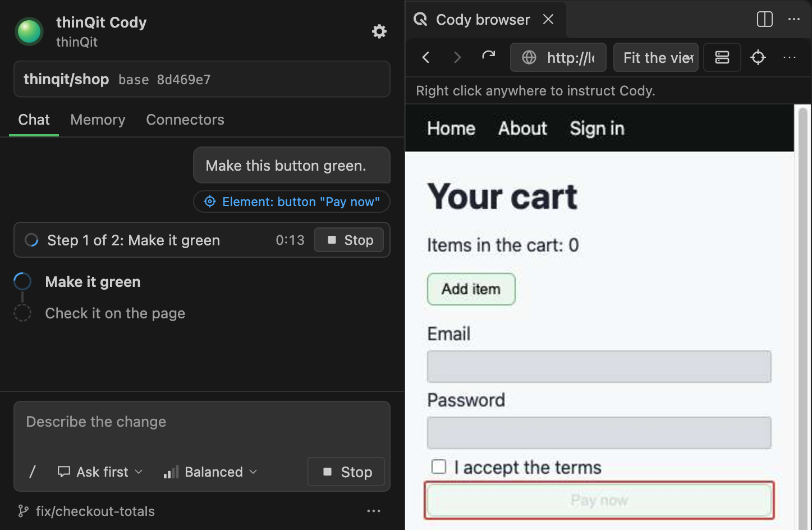The width and height of the screenshot is (812, 530).
Task: Click the browser URL address bar
Action: 558,57
